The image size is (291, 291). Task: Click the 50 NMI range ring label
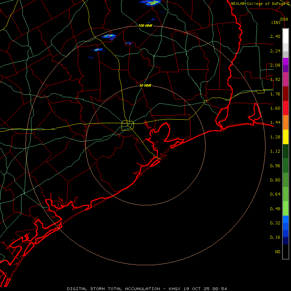point(145,85)
